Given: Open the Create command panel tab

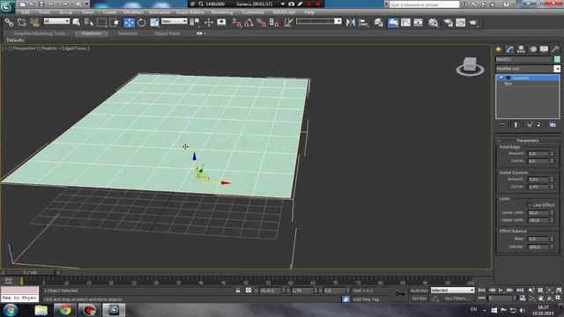Looking at the screenshot, I should (x=499, y=49).
